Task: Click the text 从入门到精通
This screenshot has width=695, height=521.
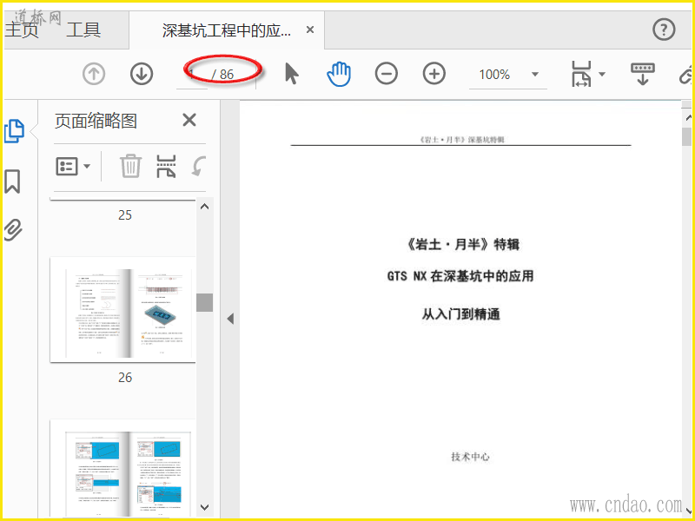Action: coord(461,314)
